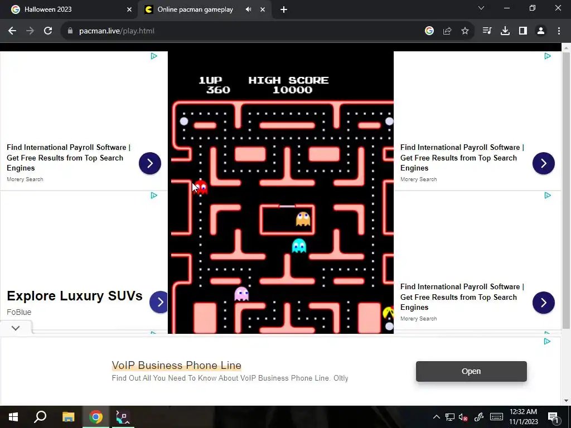Select Online pacman gameplay tab
571x428 pixels.
195,9
